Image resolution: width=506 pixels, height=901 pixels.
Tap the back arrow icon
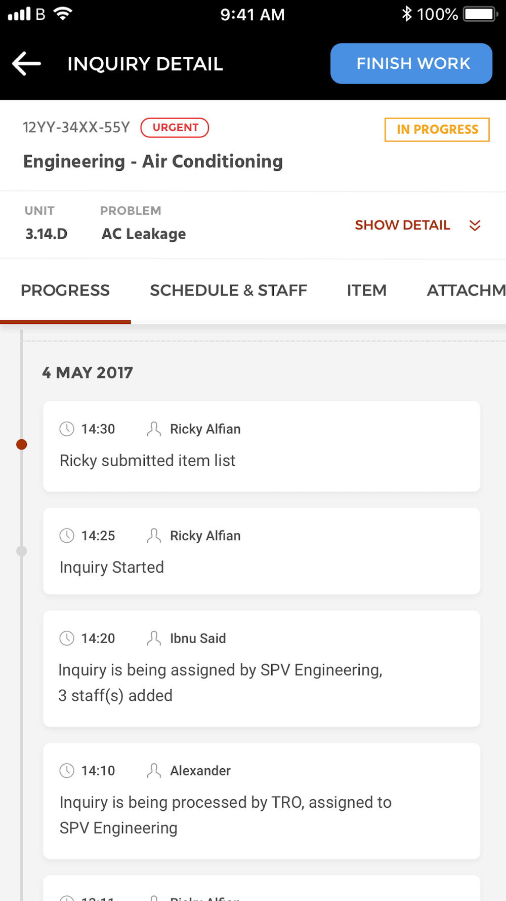pyautogui.click(x=26, y=64)
